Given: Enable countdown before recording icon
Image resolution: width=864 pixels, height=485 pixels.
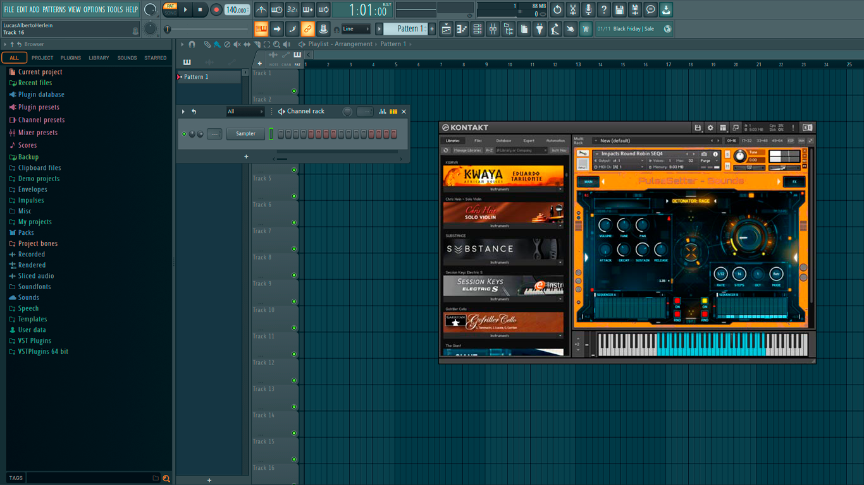Looking at the screenshot, I should 292,9.
